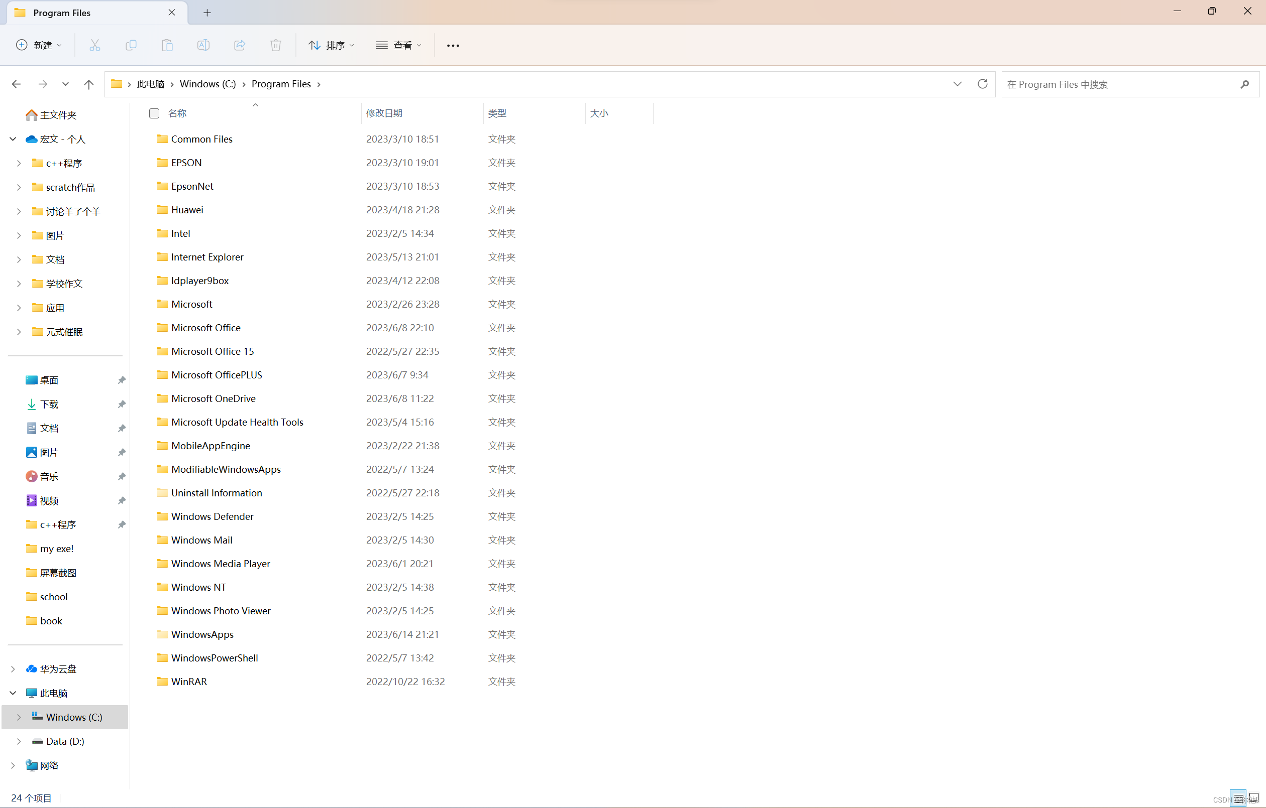
Task: Open 音乐 music in quick access
Action: [x=42, y=476]
